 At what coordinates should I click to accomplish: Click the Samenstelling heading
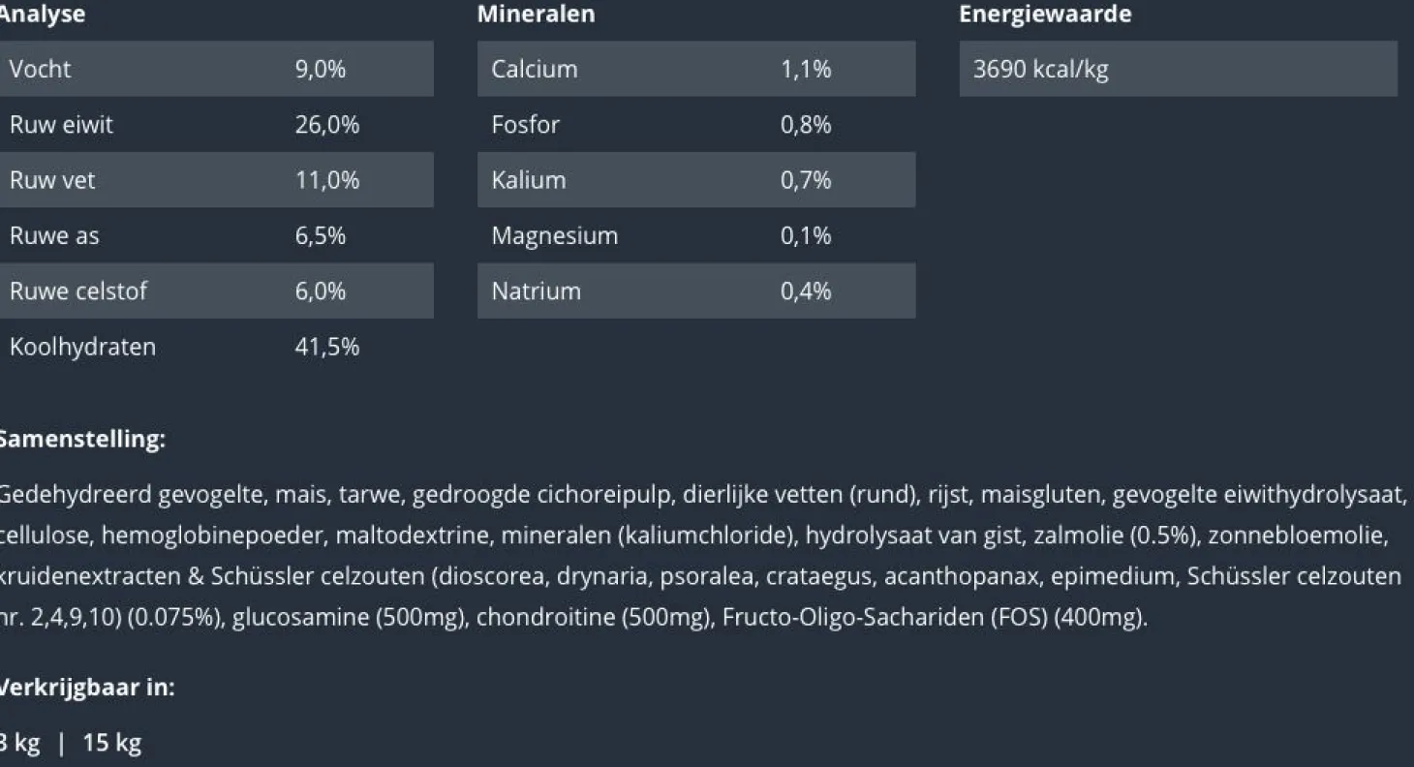coord(81,439)
